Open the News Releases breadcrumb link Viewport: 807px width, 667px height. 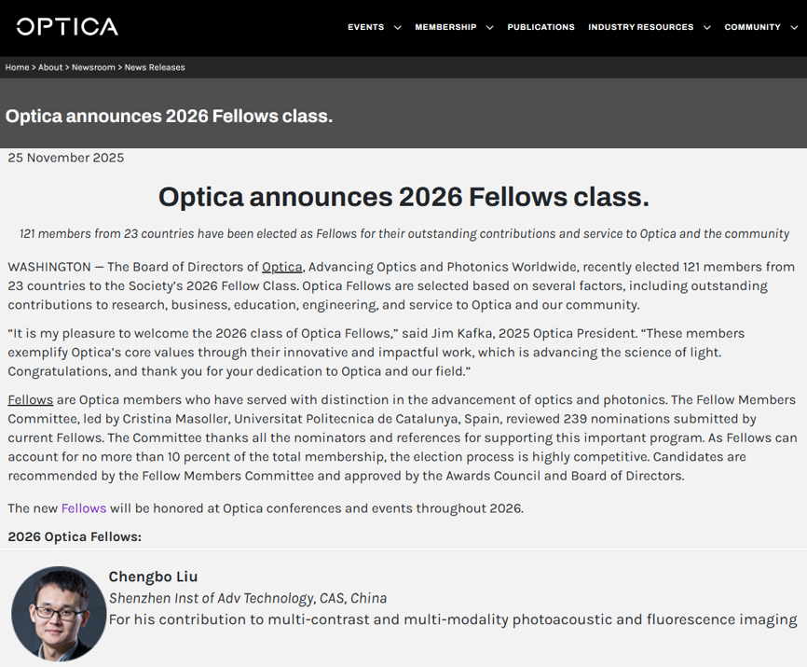[154, 67]
